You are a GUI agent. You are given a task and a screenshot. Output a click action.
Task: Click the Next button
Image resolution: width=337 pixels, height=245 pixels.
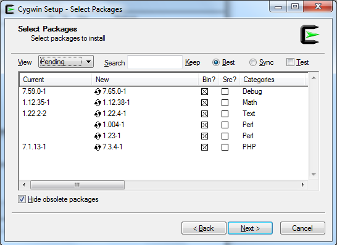click(x=250, y=228)
